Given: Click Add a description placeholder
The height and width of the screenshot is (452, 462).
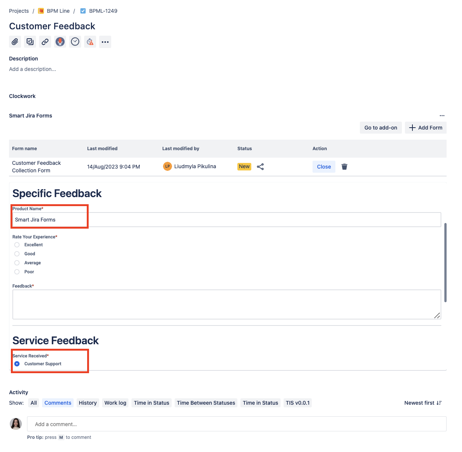Looking at the screenshot, I should 33,69.
